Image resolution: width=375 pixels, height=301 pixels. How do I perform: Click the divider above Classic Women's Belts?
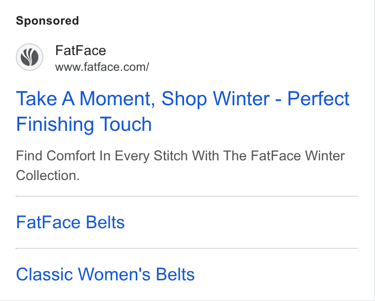187,248
